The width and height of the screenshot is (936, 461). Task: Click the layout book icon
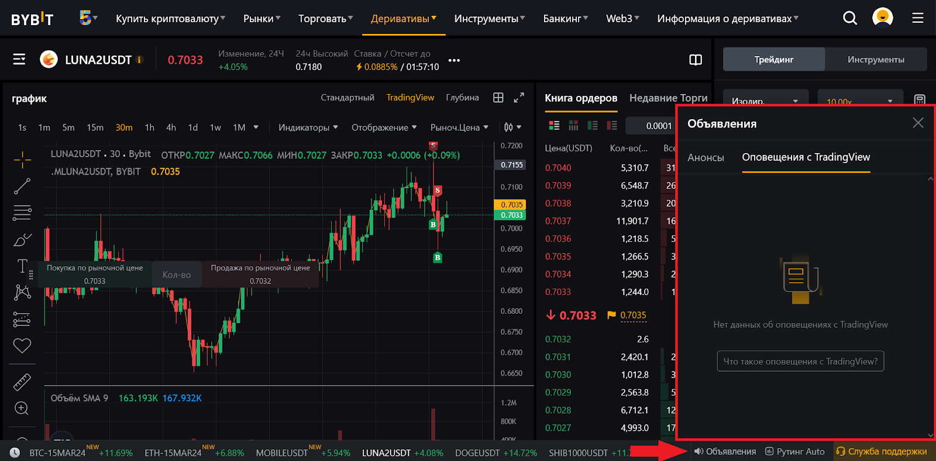[x=696, y=60]
